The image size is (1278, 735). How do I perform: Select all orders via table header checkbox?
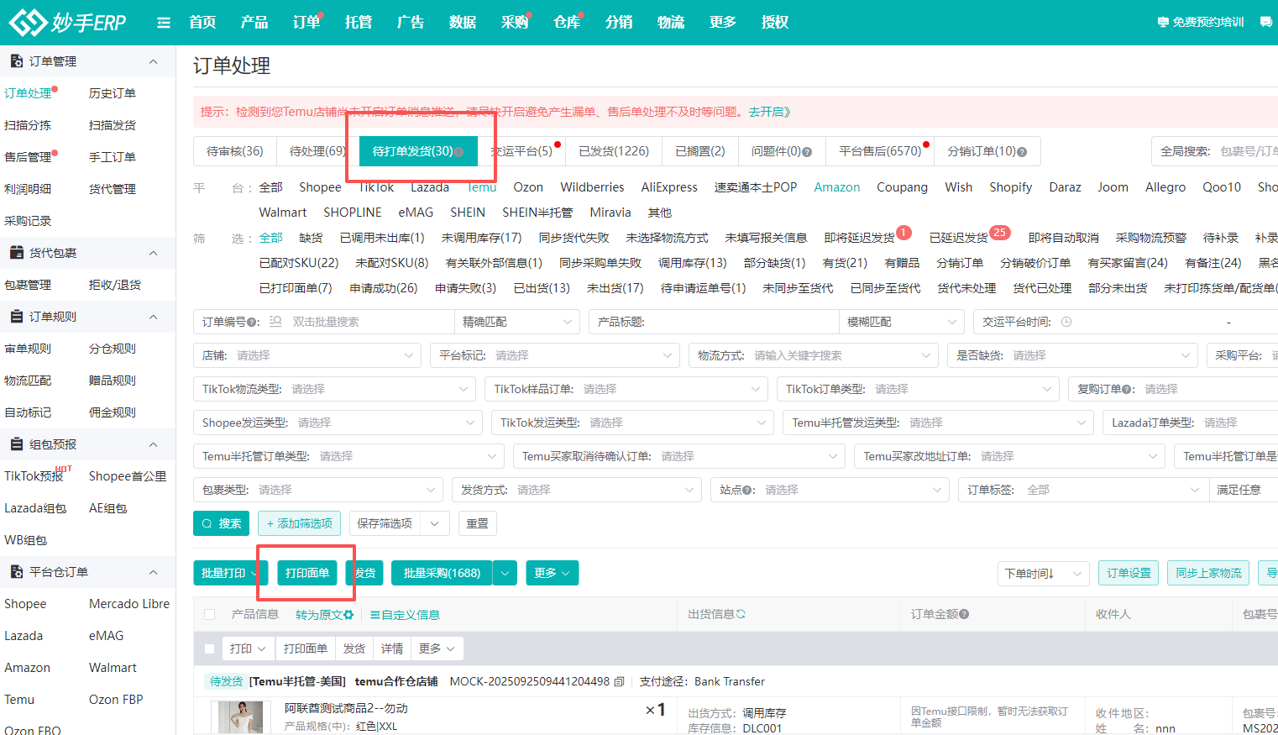click(210, 615)
